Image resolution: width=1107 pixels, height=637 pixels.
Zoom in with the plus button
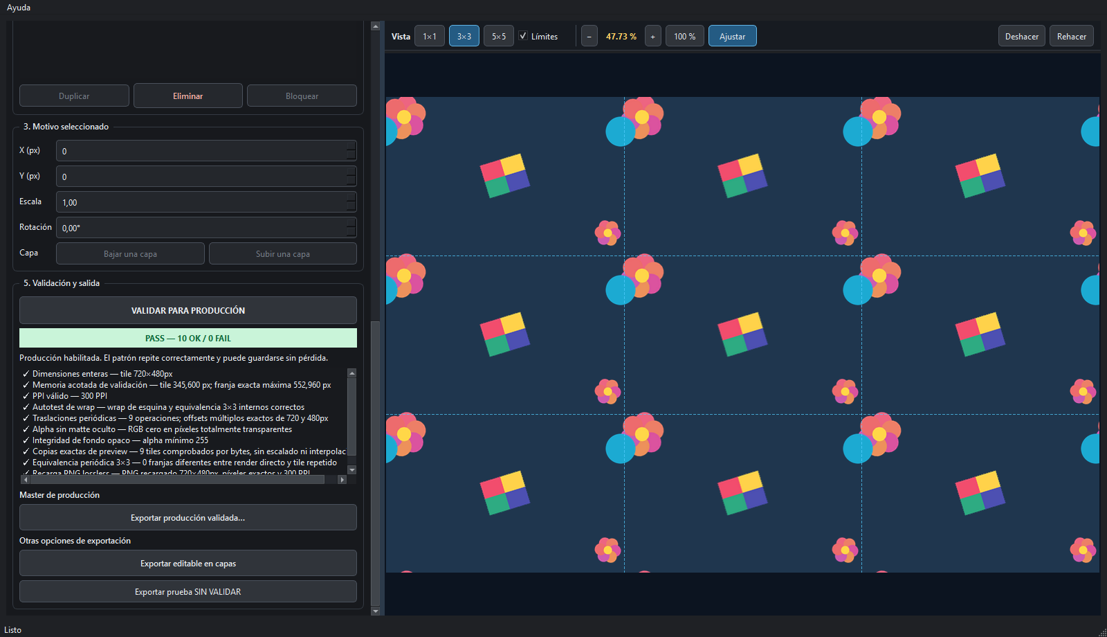coord(653,36)
